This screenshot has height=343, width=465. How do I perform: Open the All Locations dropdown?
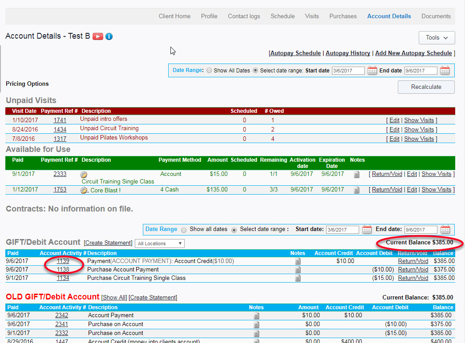point(160,243)
